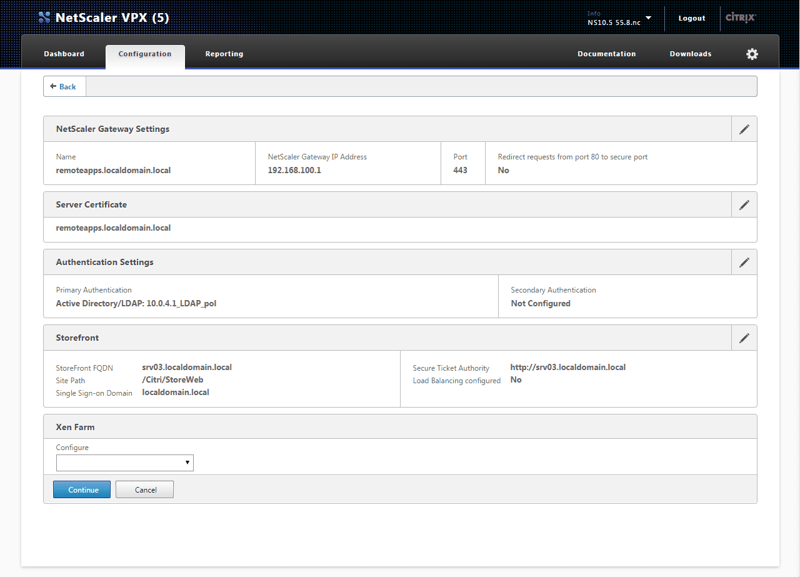The height and width of the screenshot is (577, 800).
Task: Go to the Documentation menu
Action: tap(606, 54)
